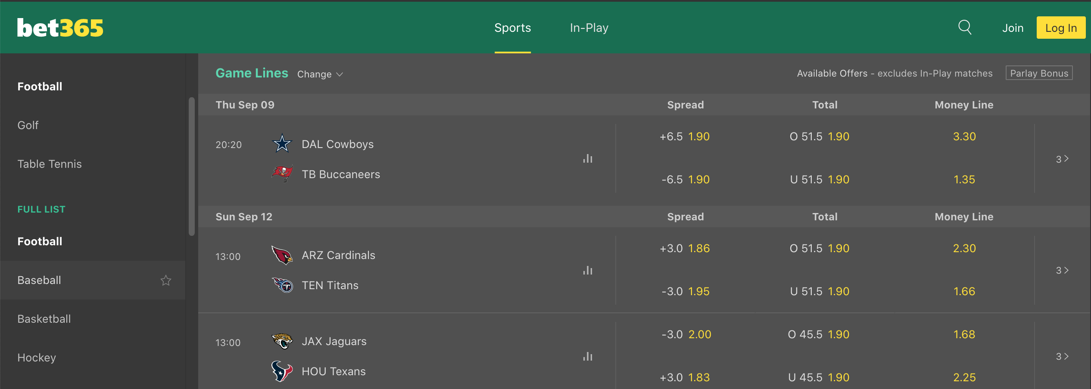Open the Game Lines Change dropdown
The image size is (1091, 389).
(320, 74)
